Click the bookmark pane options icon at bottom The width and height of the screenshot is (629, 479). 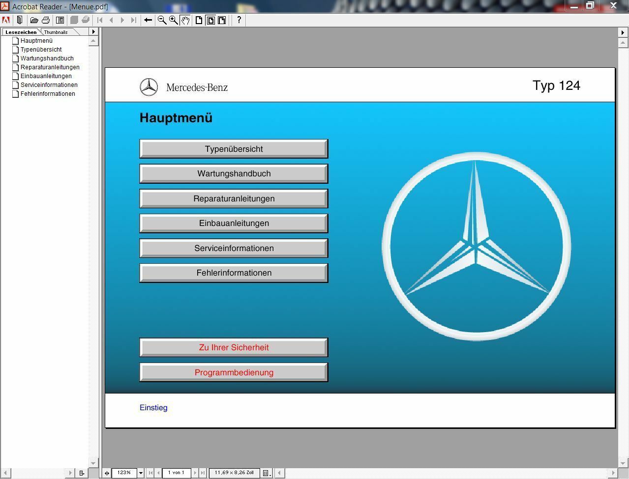pyautogui.click(x=82, y=473)
